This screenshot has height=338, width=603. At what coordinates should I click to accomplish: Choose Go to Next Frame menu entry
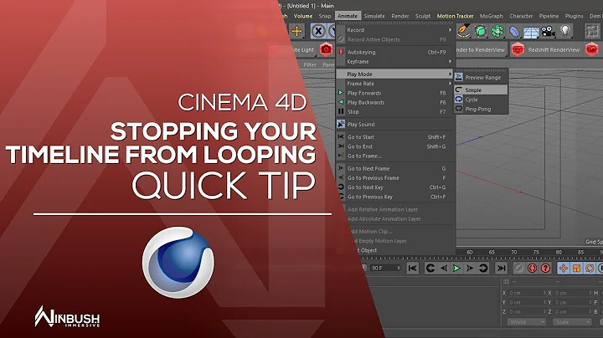[x=396, y=168]
